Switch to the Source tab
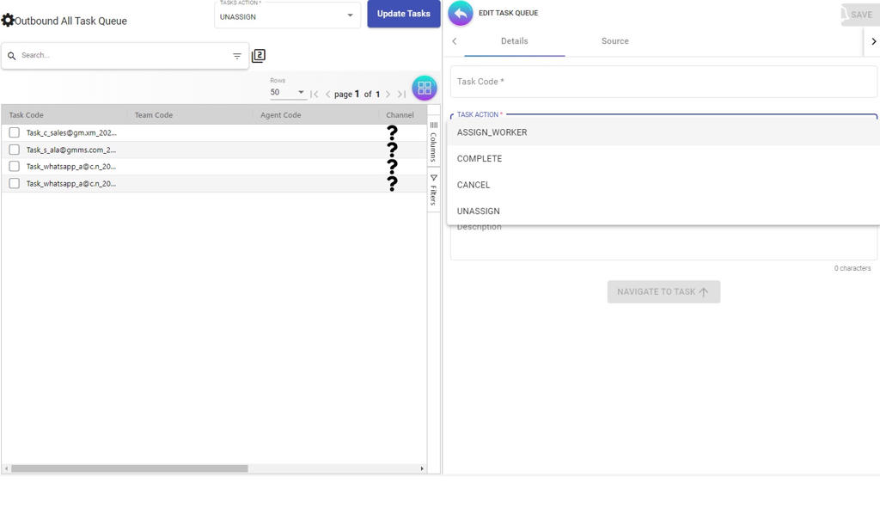 point(614,41)
